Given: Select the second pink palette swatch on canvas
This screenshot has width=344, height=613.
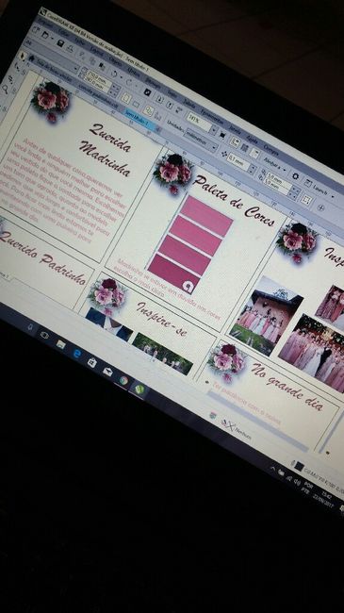Looking at the screenshot, I should pos(196,236).
